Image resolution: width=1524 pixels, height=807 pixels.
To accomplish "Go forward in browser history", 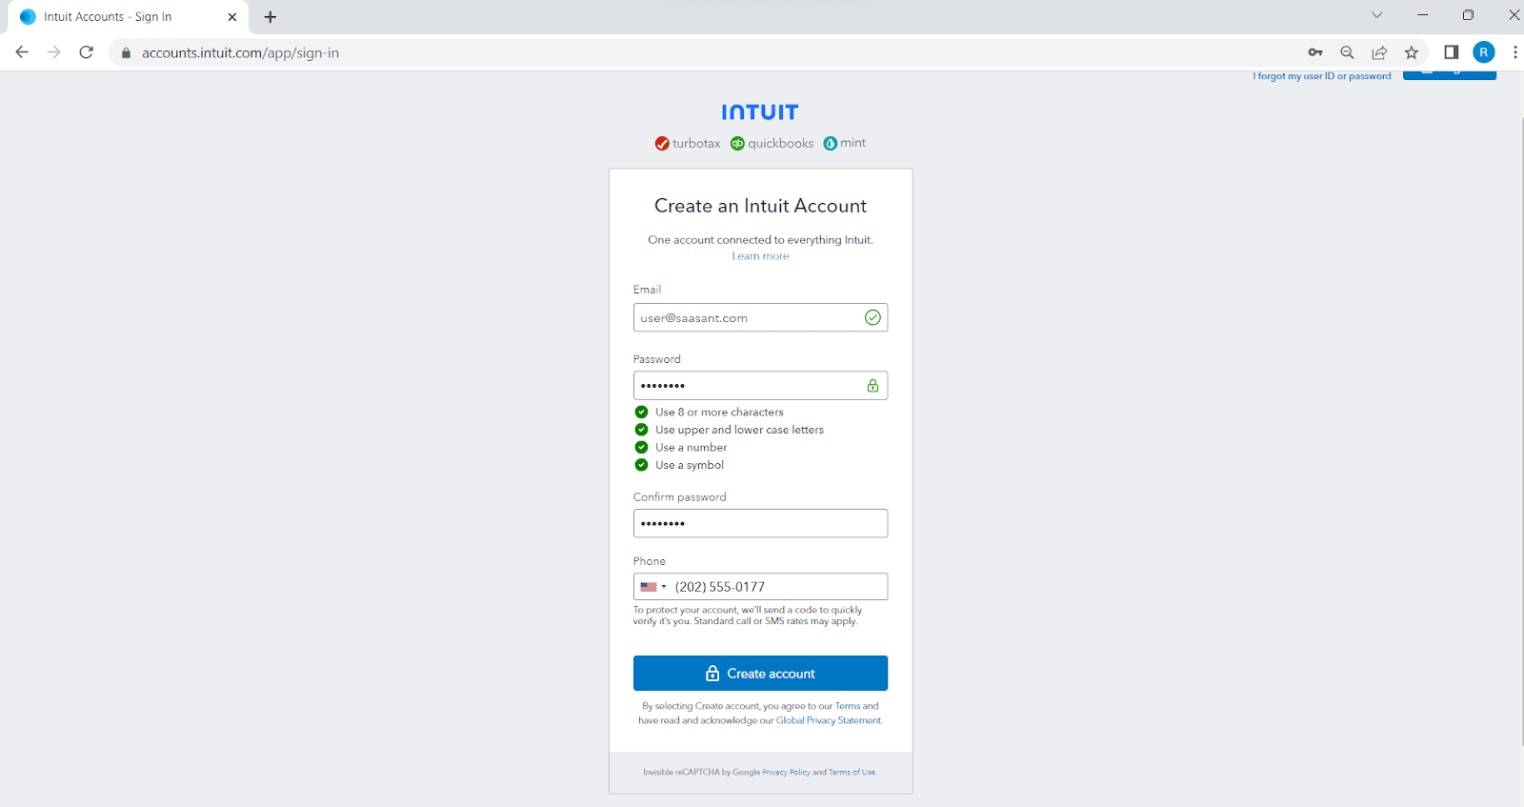I will pyautogui.click(x=54, y=52).
